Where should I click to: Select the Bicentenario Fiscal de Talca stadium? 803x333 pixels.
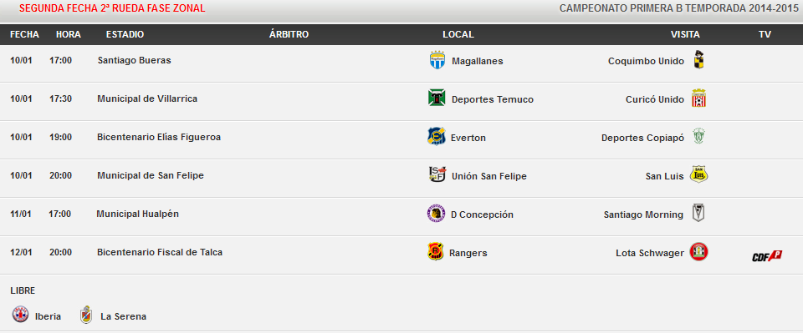pyautogui.click(x=160, y=252)
